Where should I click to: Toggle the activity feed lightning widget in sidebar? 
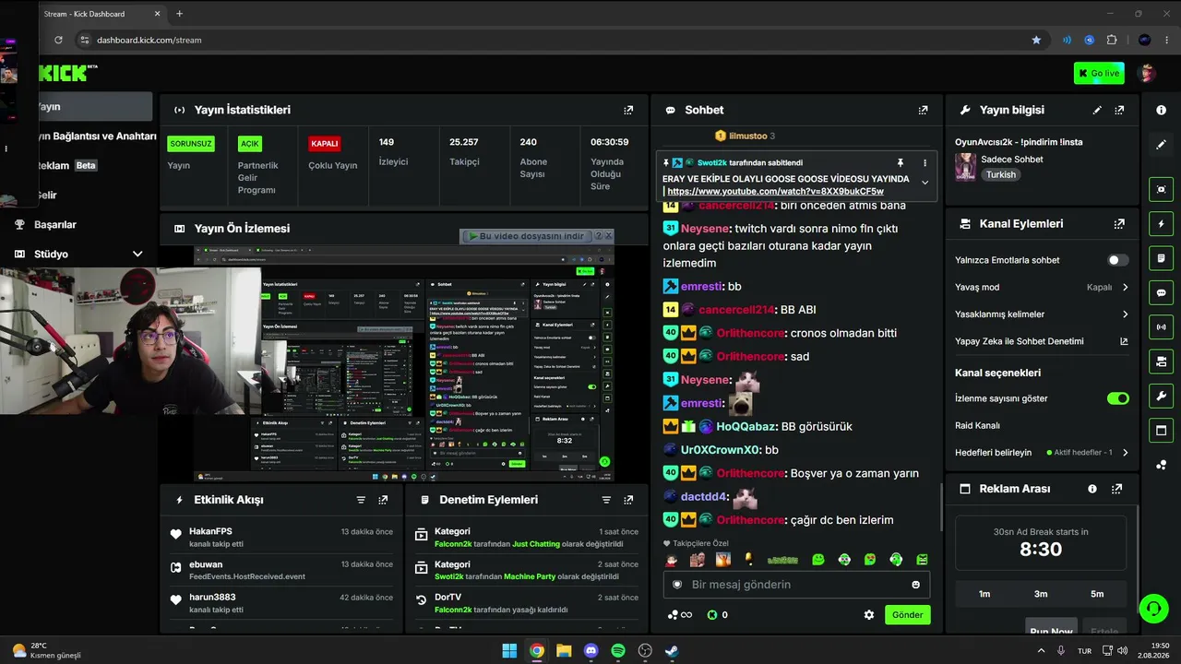click(1161, 224)
